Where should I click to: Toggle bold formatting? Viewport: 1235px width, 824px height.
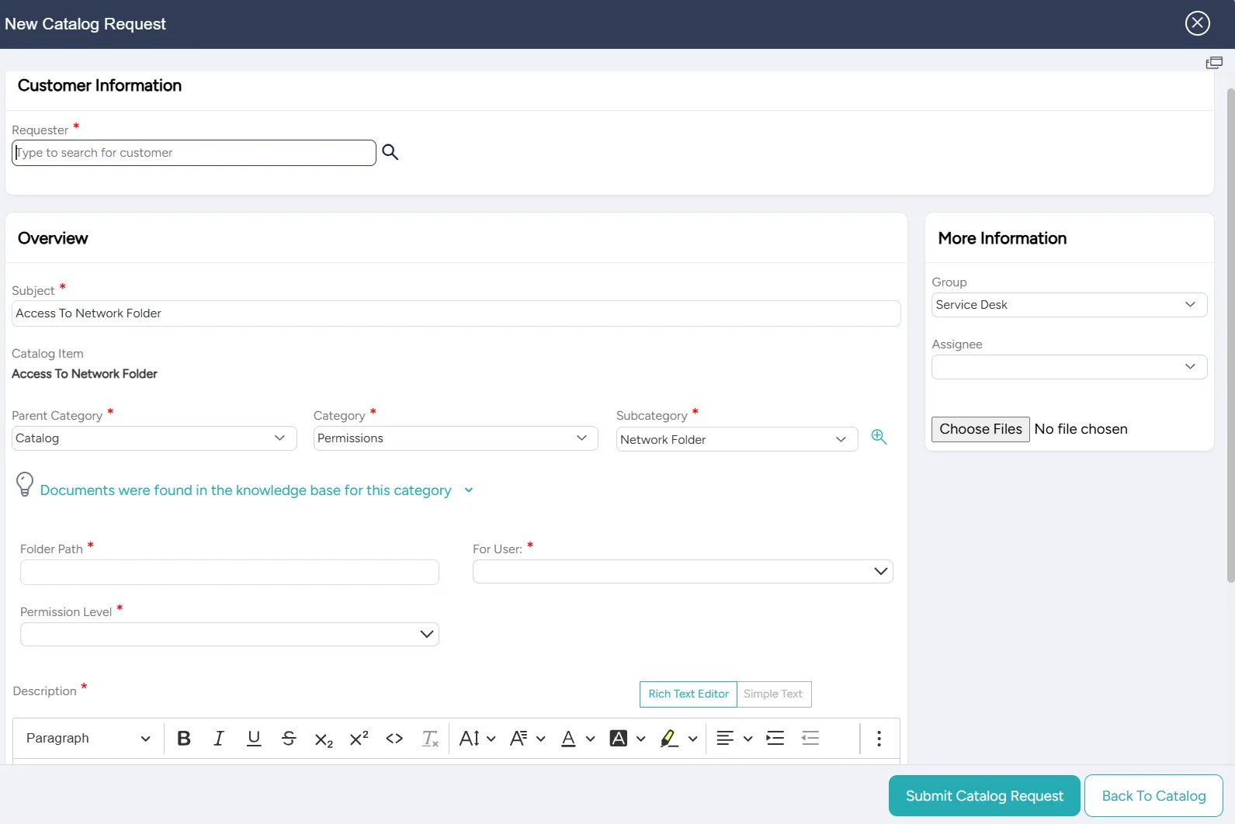point(184,739)
